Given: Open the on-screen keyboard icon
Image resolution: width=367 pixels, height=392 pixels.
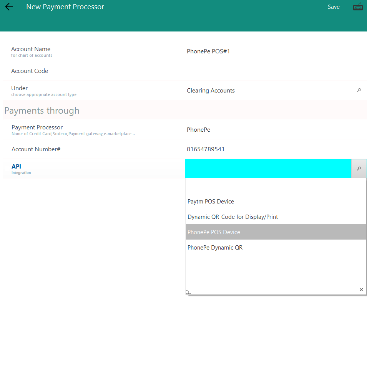Looking at the screenshot, I should click(358, 7).
